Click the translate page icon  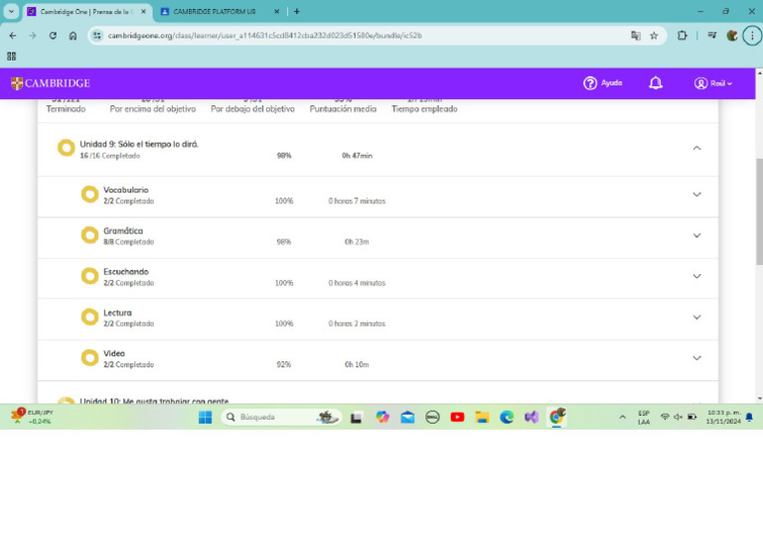click(x=636, y=36)
